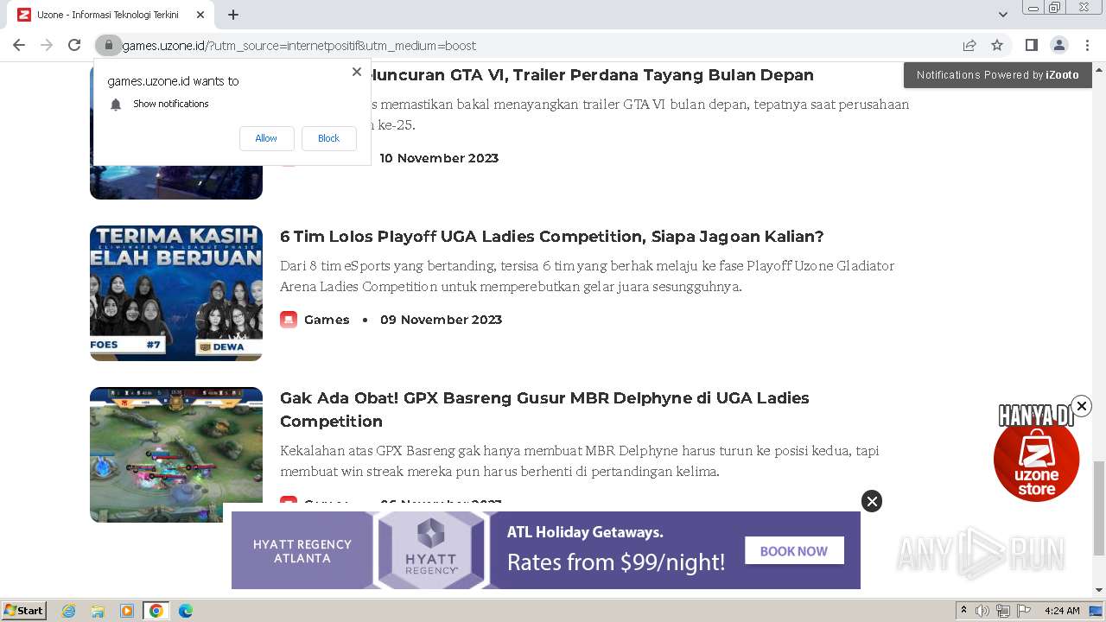Click the Action Center flag icon
Viewport: 1106px width, 622px height.
click(1024, 611)
